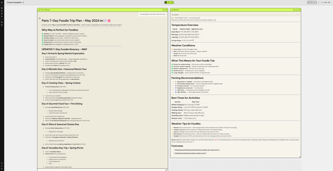Expand the Weather widget to fullscreen

296,10
